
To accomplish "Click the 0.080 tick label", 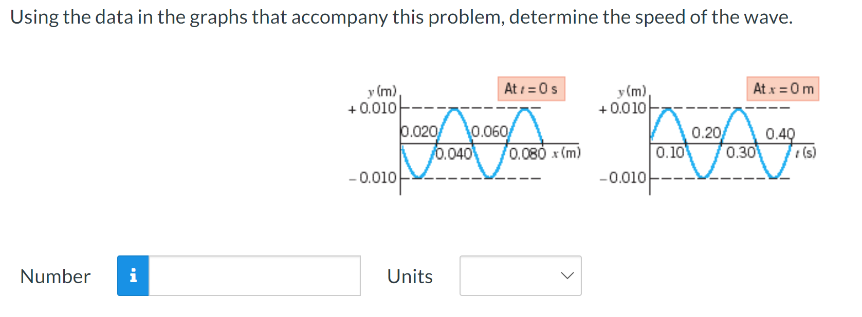I will pyautogui.click(x=525, y=152).
